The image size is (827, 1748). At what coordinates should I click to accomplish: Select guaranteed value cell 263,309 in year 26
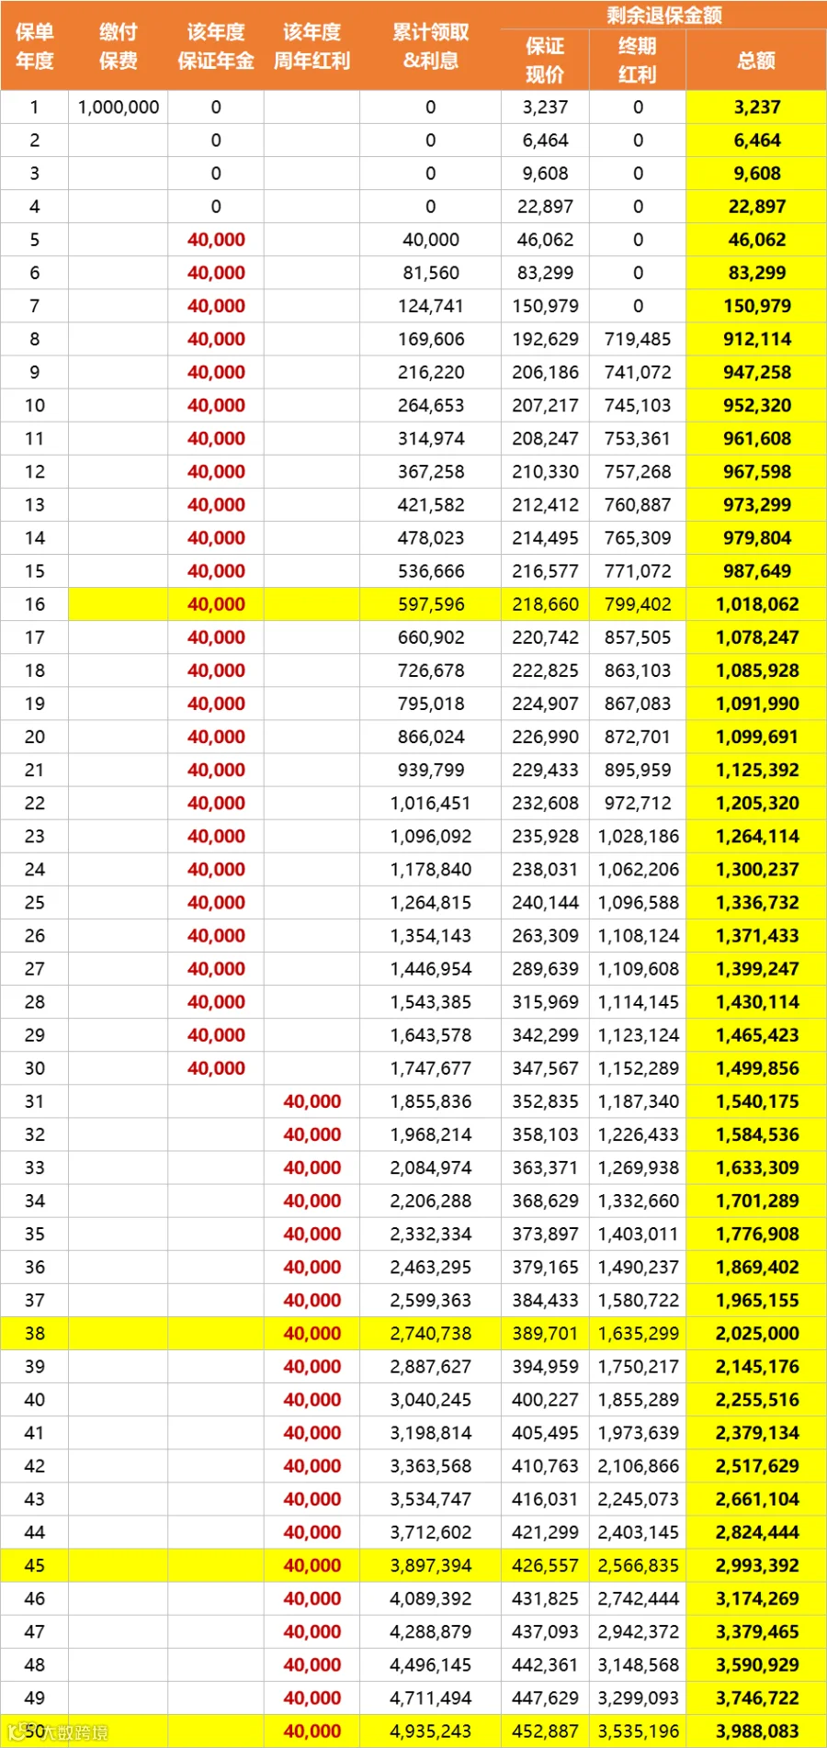tap(545, 935)
